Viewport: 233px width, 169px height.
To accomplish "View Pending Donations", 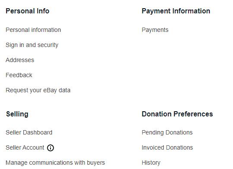I will point(167,132).
